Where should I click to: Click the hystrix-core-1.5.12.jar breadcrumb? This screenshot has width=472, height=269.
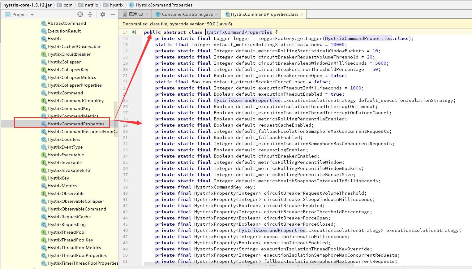pyautogui.click(x=27, y=5)
